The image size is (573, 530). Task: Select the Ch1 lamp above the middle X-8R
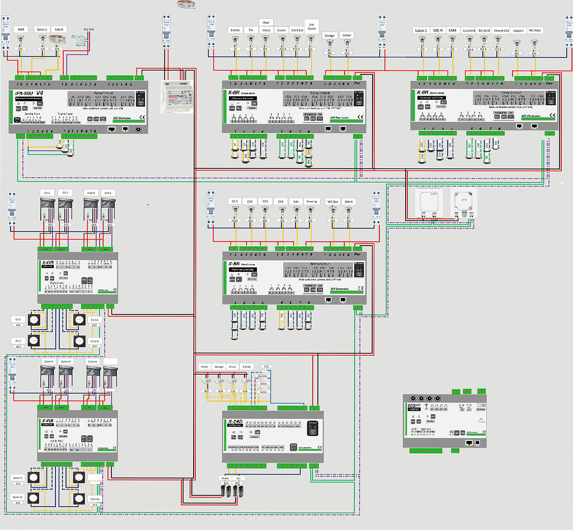pos(234,209)
